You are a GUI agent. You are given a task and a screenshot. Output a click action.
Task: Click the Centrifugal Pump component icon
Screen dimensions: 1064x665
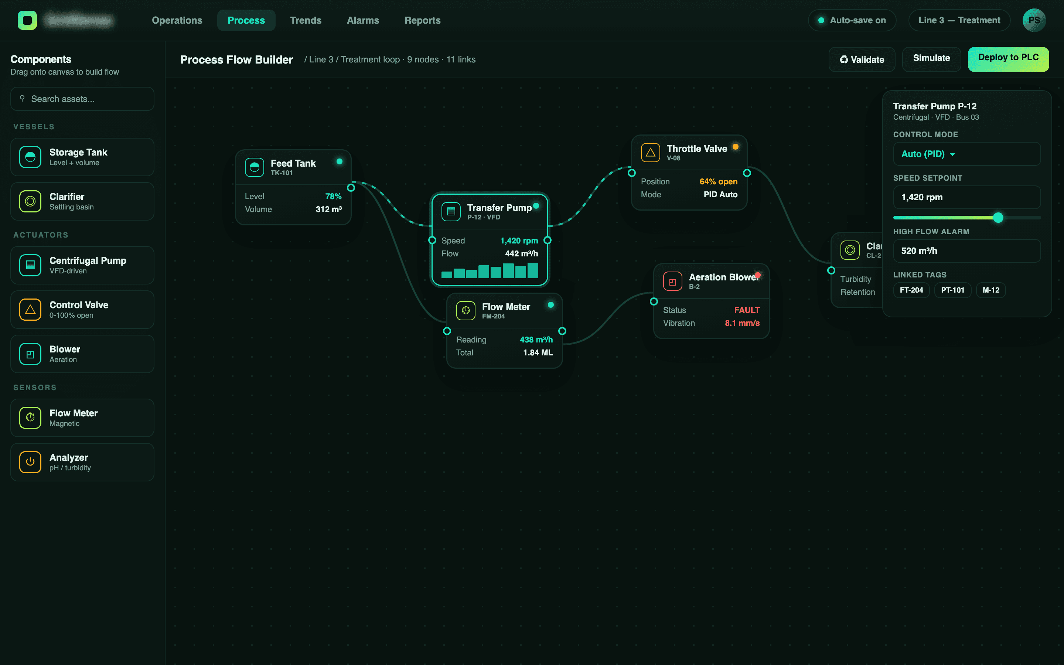pos(30,265)
